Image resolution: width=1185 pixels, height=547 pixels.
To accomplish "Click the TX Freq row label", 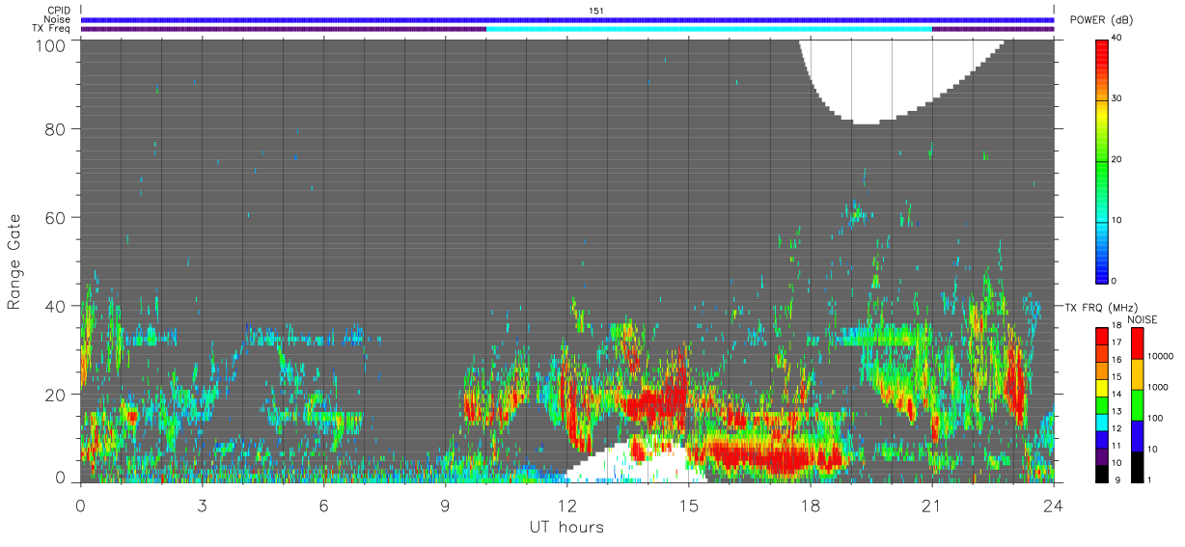I will pyautogui.click(x=52, y=29).
